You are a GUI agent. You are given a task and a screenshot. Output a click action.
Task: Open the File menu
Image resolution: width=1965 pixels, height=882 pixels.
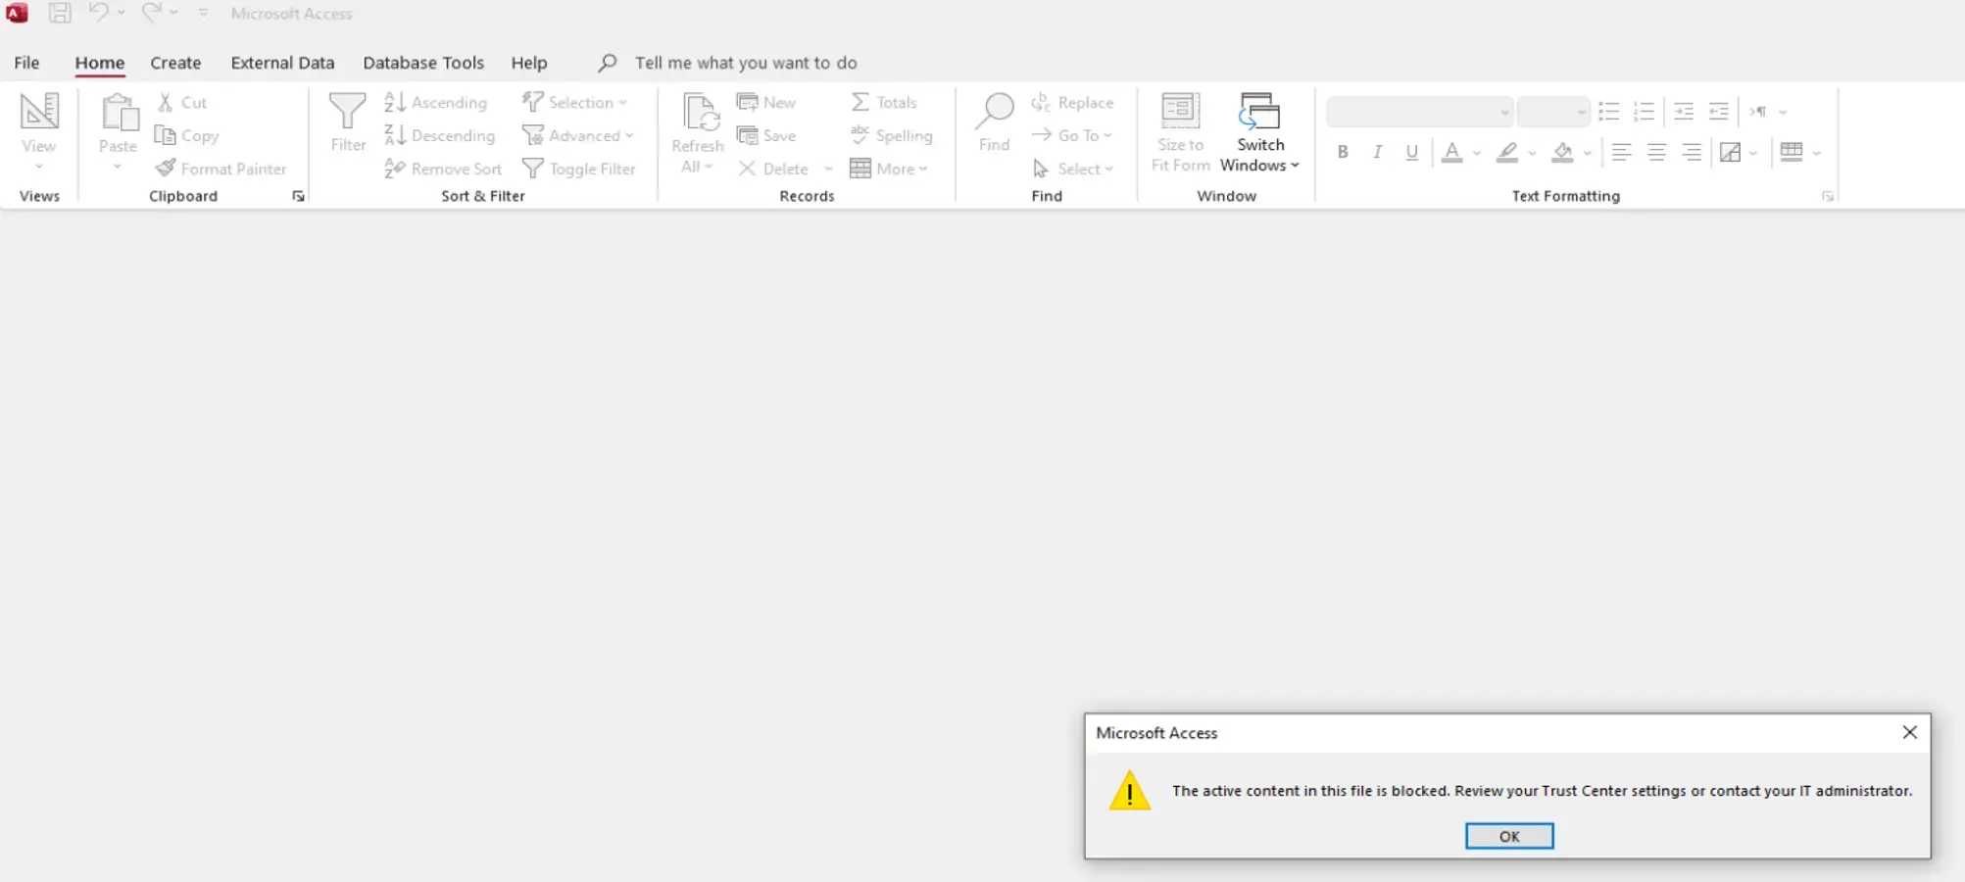click(x=26, y=63)
